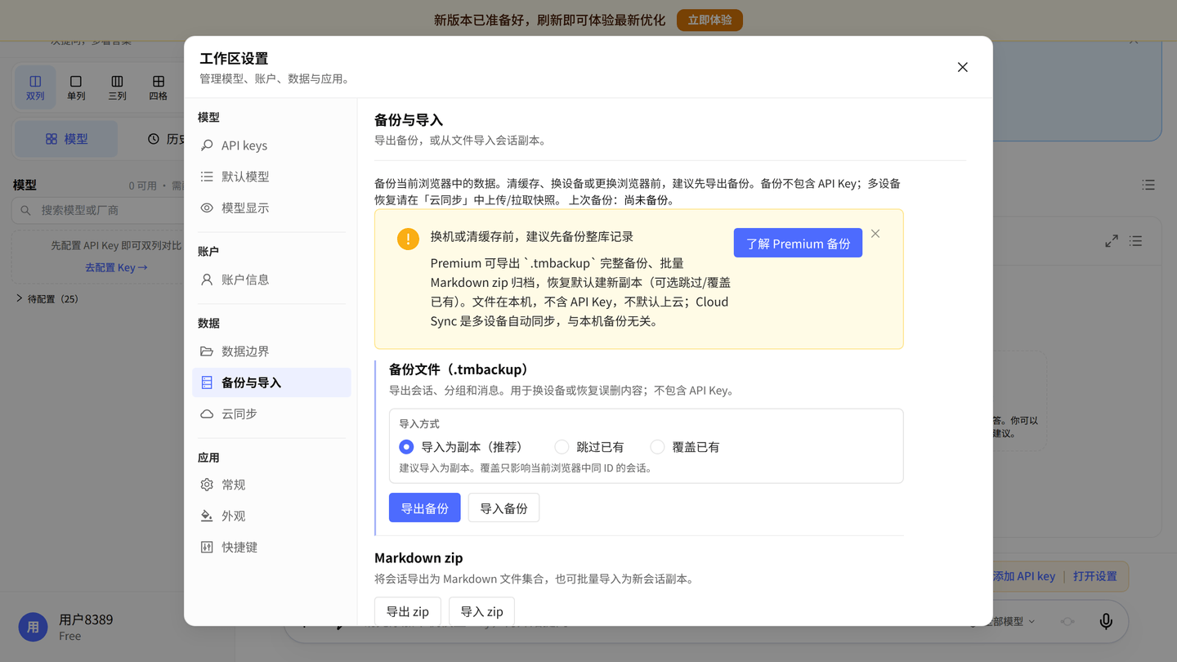Click the list icon beside 默认模型

(207, 177)
